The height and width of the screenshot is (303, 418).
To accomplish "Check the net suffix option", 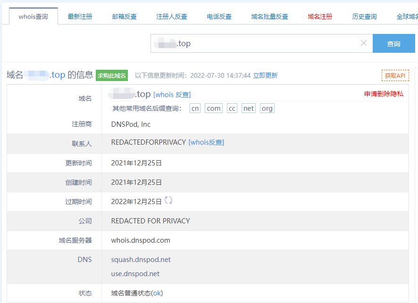I will (249, 108).
